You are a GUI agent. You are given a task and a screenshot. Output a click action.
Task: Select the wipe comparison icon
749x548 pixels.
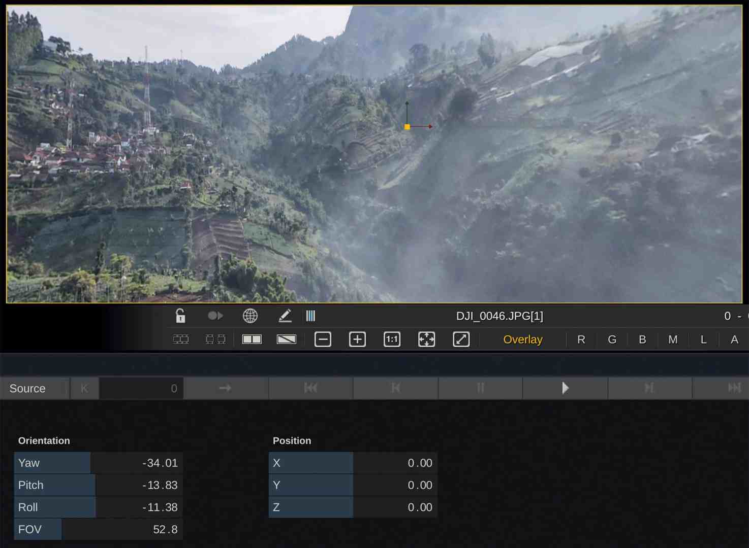click(286, 339)
